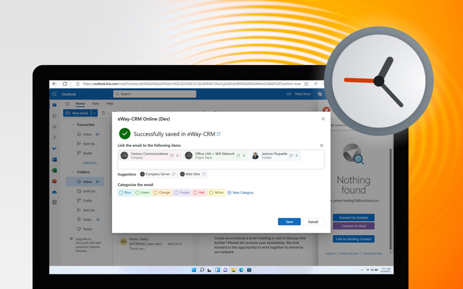The height and width of the screenshot is (289, 463).
Task: Open File Explorer from the taskbar
Action: [233, 270]
